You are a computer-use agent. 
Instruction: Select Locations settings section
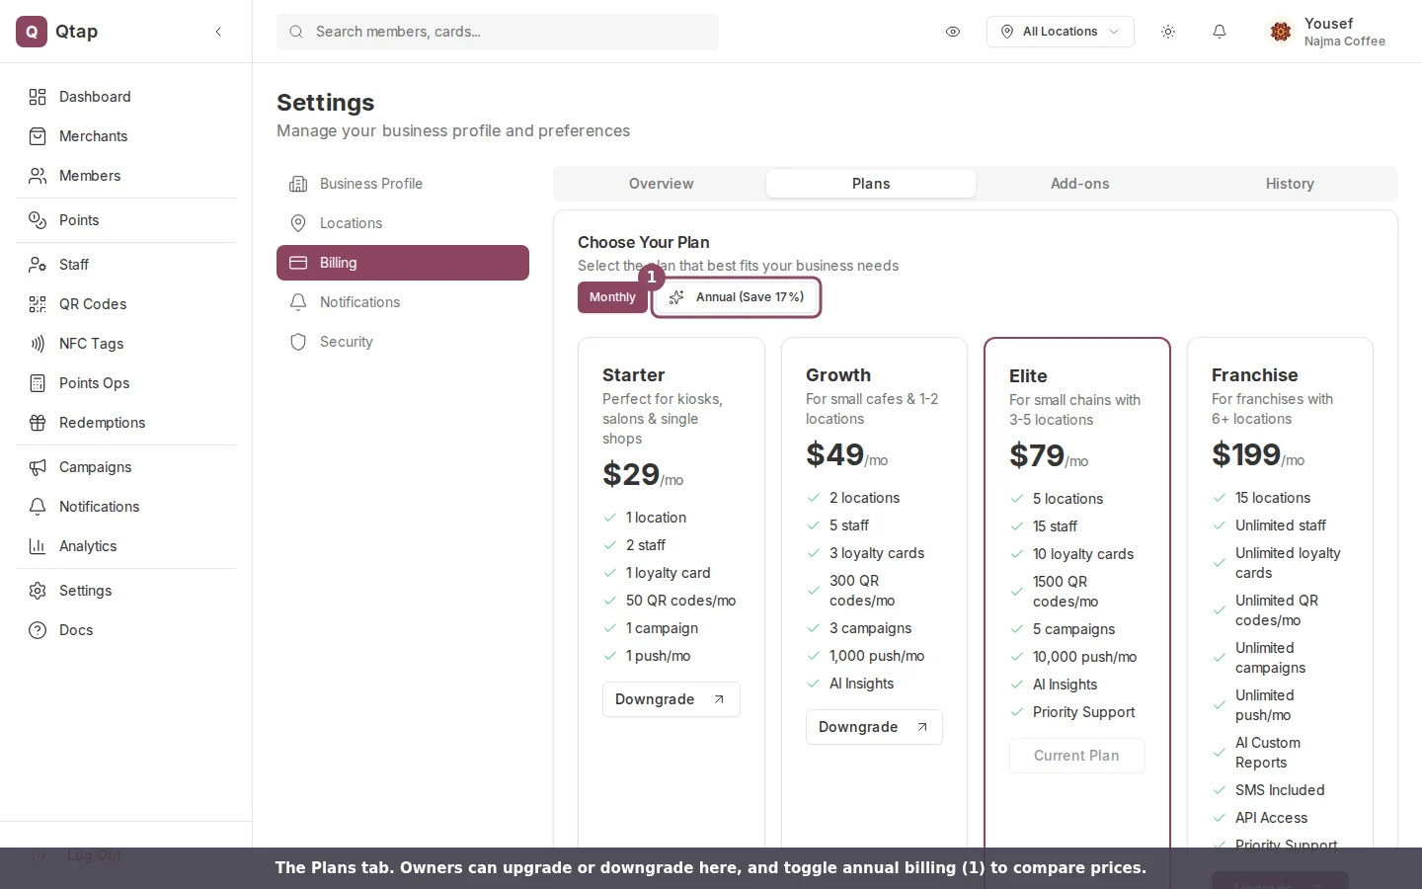coord(403,223)
